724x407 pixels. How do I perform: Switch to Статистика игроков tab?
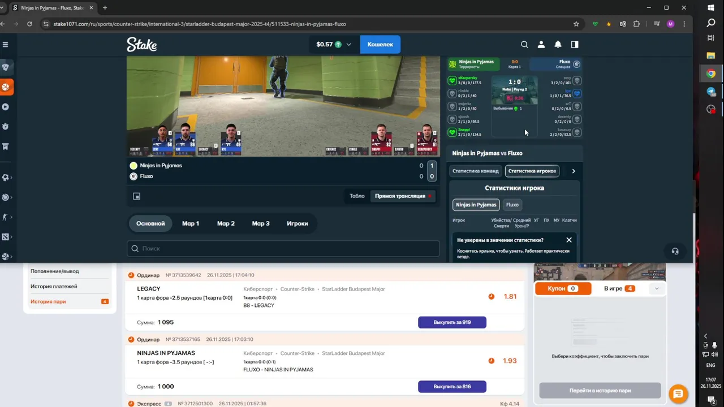532,171
